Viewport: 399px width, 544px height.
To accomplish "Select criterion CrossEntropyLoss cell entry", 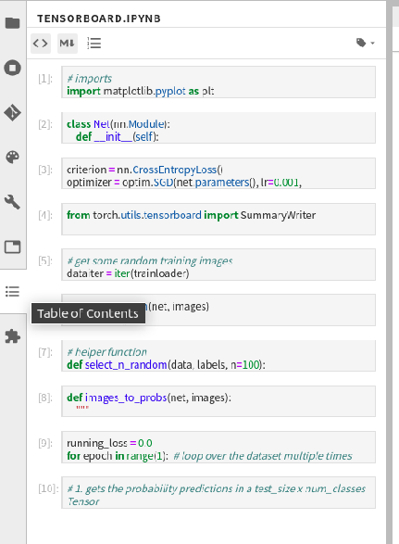I will click(x=218, y=173).
